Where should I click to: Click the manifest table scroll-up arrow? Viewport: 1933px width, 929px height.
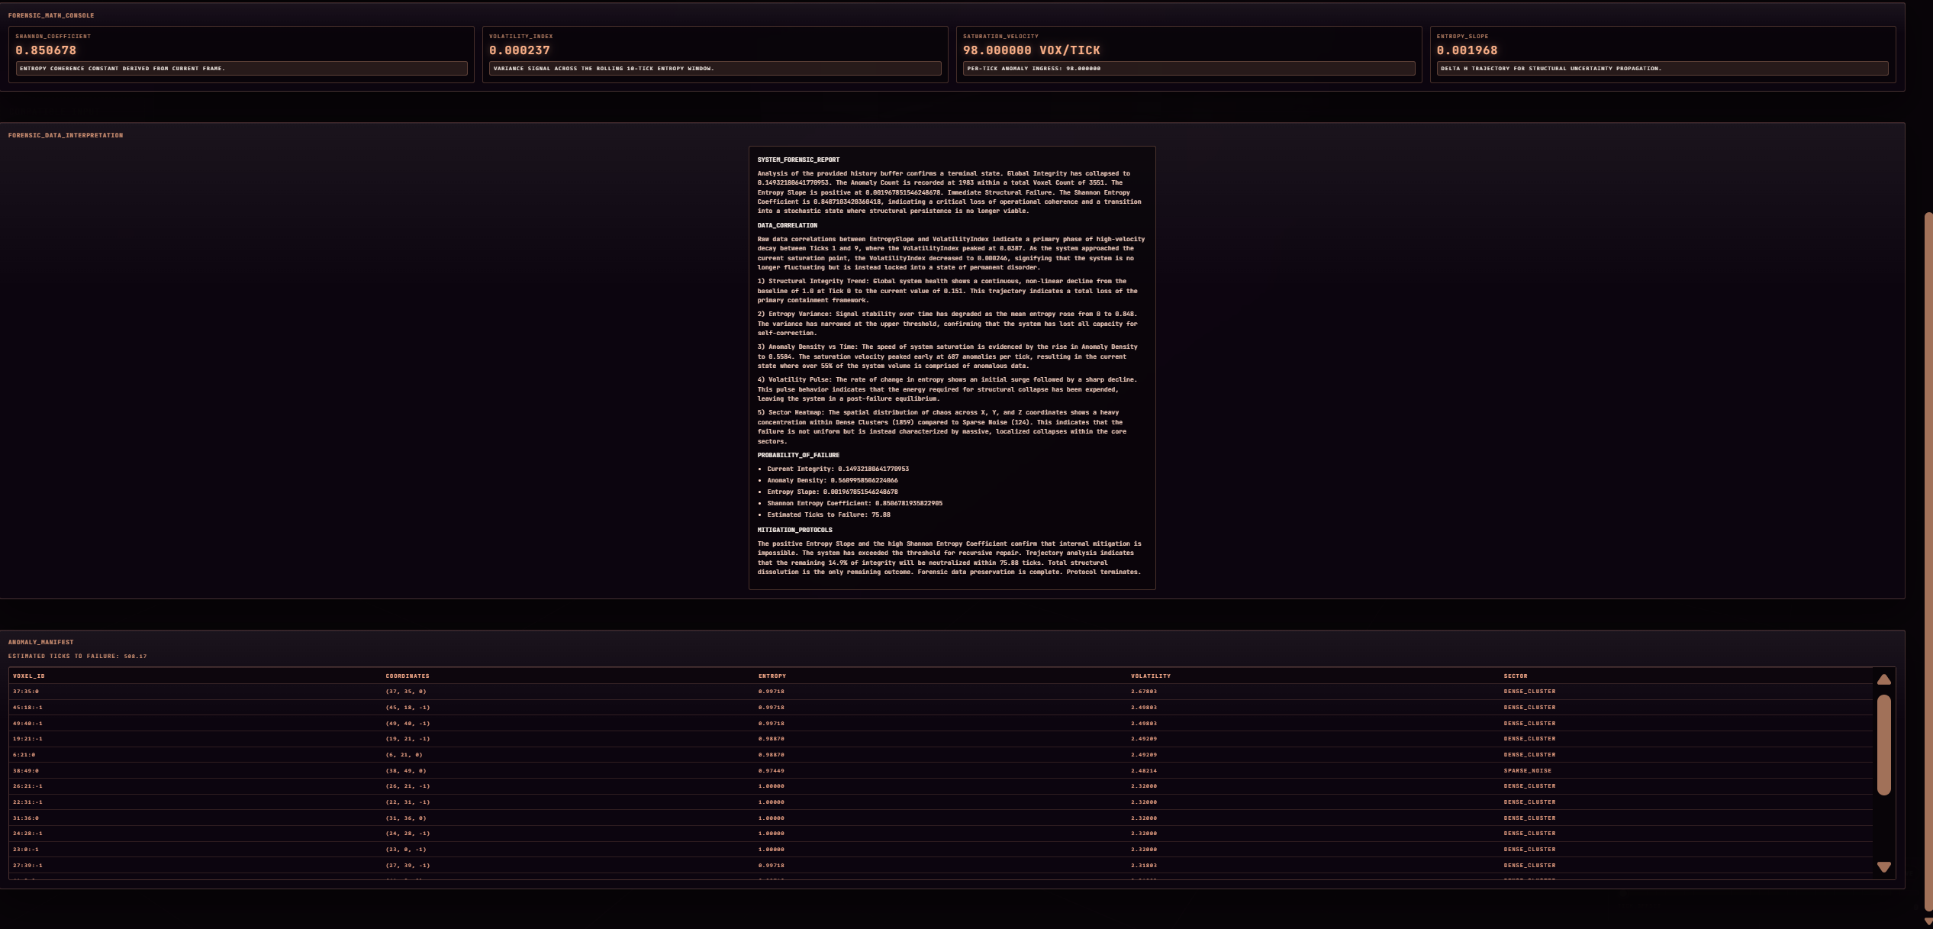coord(1883,679)
